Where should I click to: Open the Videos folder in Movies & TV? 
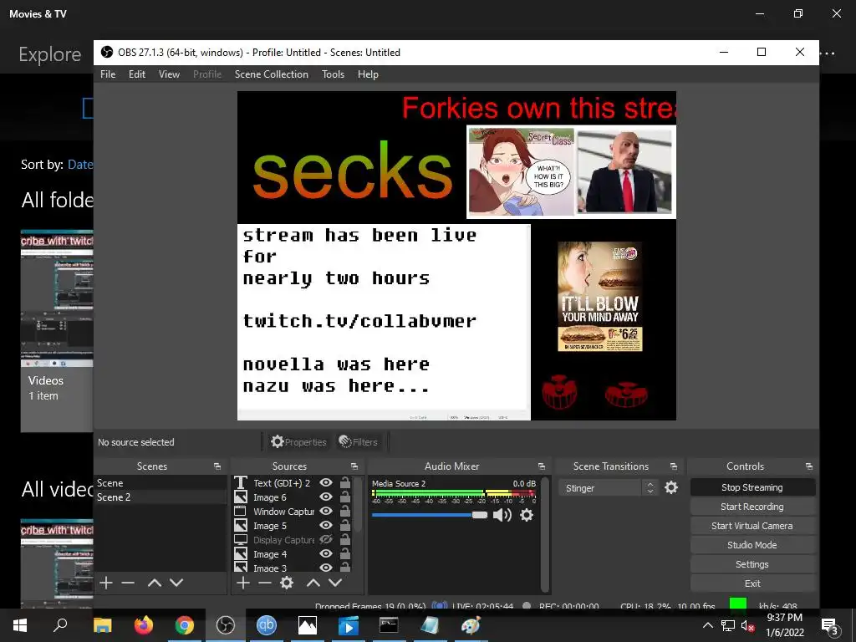(57, 331)
